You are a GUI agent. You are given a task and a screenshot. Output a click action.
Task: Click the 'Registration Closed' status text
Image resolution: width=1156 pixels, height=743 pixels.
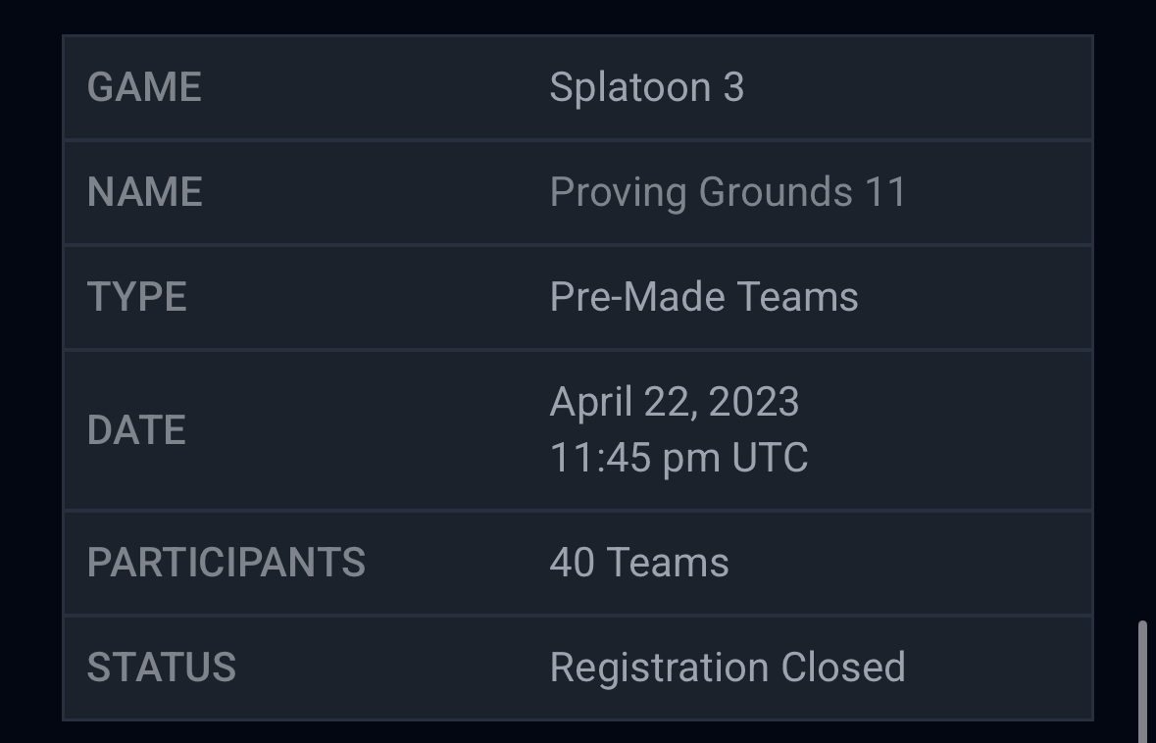(x=728, y=668)
